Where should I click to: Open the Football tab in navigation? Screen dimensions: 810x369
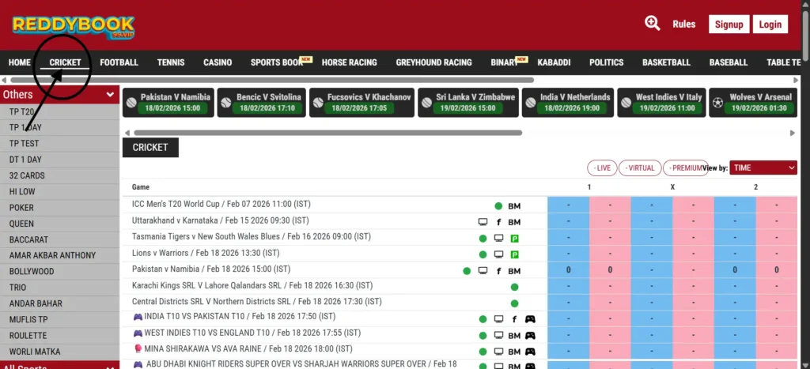[119, 62]
